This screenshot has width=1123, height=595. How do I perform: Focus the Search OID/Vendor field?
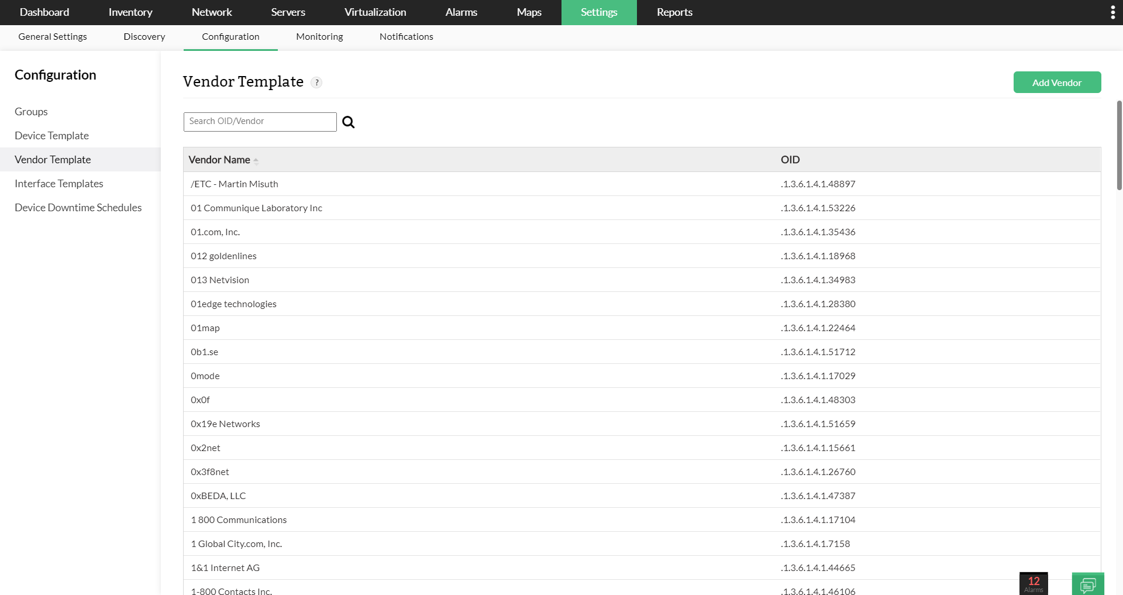[260, 122]
